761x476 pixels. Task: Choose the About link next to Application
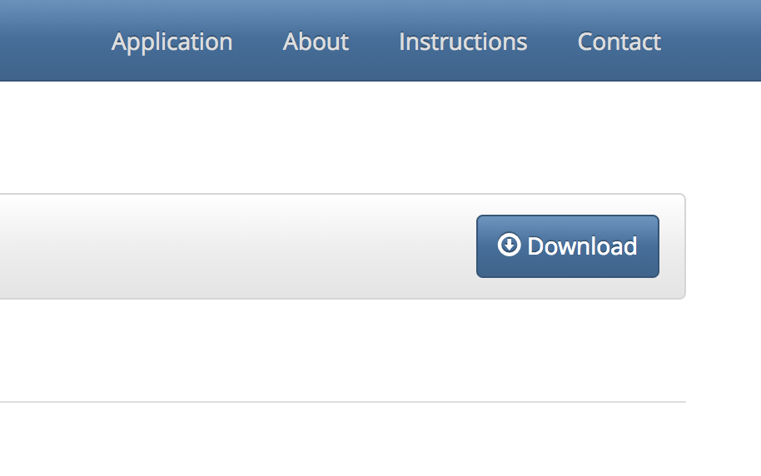pyautogui.click(x=316, y=42)
